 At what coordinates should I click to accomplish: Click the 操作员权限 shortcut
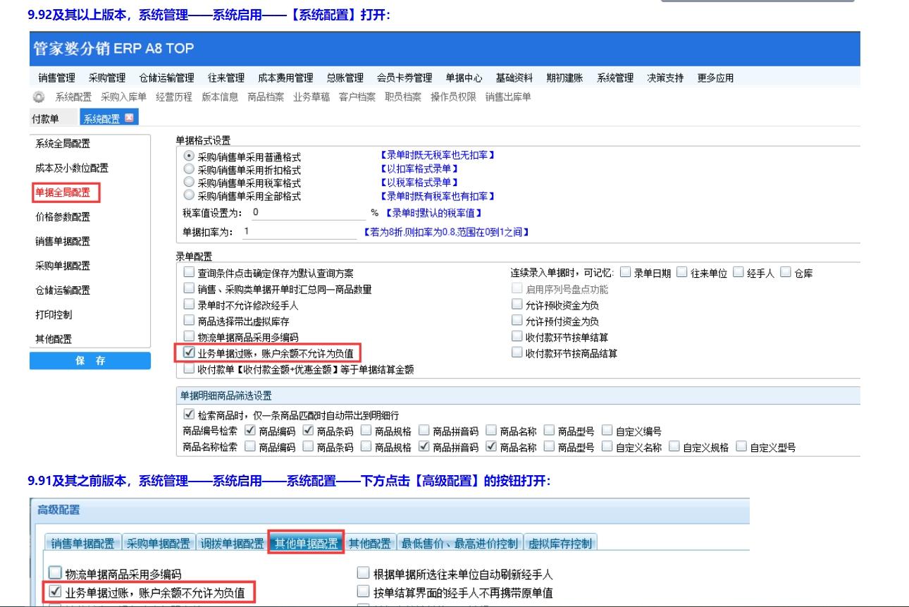454,97
